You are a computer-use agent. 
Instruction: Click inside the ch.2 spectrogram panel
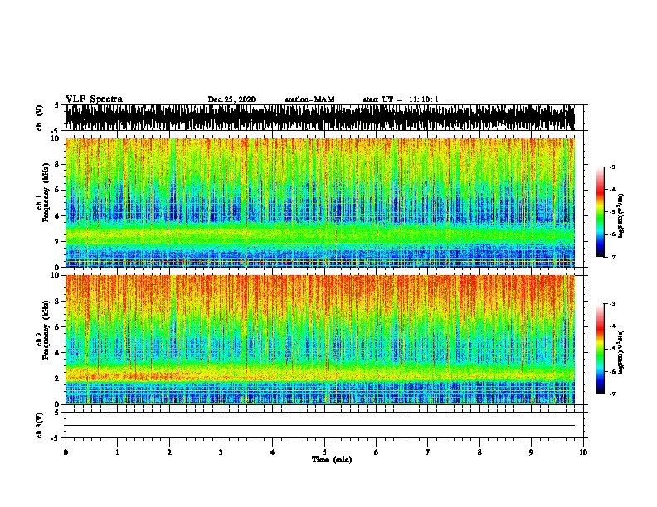320,340
